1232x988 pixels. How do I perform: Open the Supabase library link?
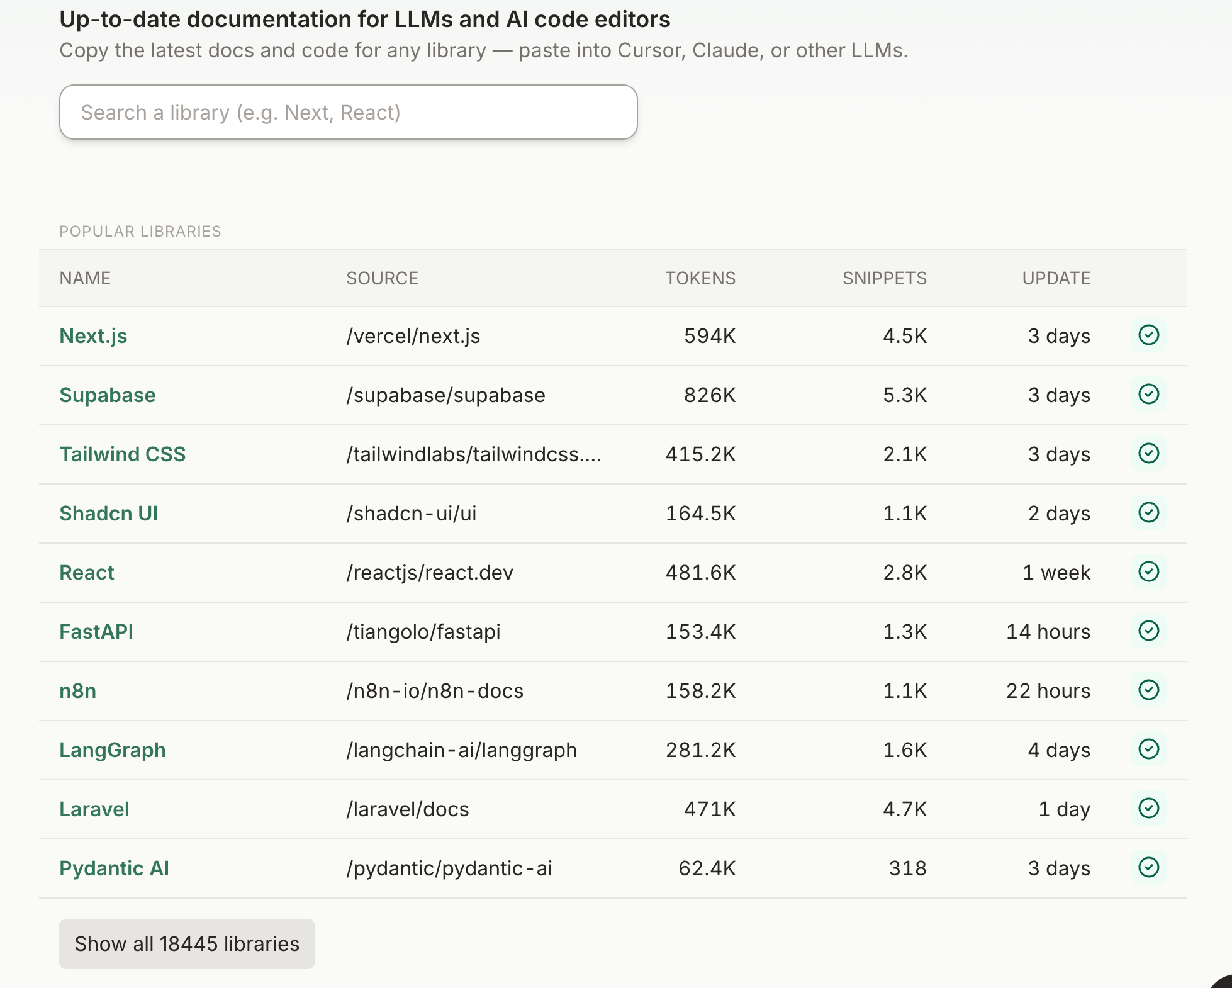(108, 395)
